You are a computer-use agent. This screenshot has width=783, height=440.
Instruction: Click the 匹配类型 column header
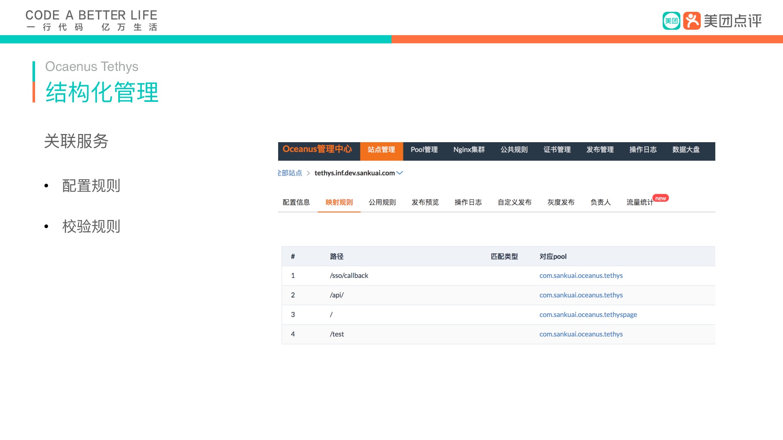tap(504, 256)
